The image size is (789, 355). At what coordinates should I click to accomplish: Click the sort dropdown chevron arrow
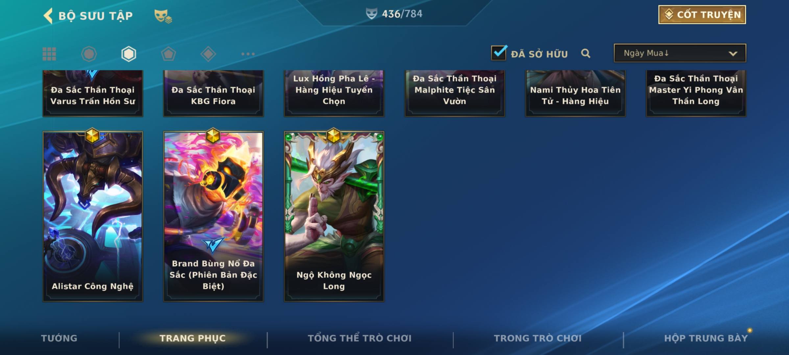tap(733, 54)
